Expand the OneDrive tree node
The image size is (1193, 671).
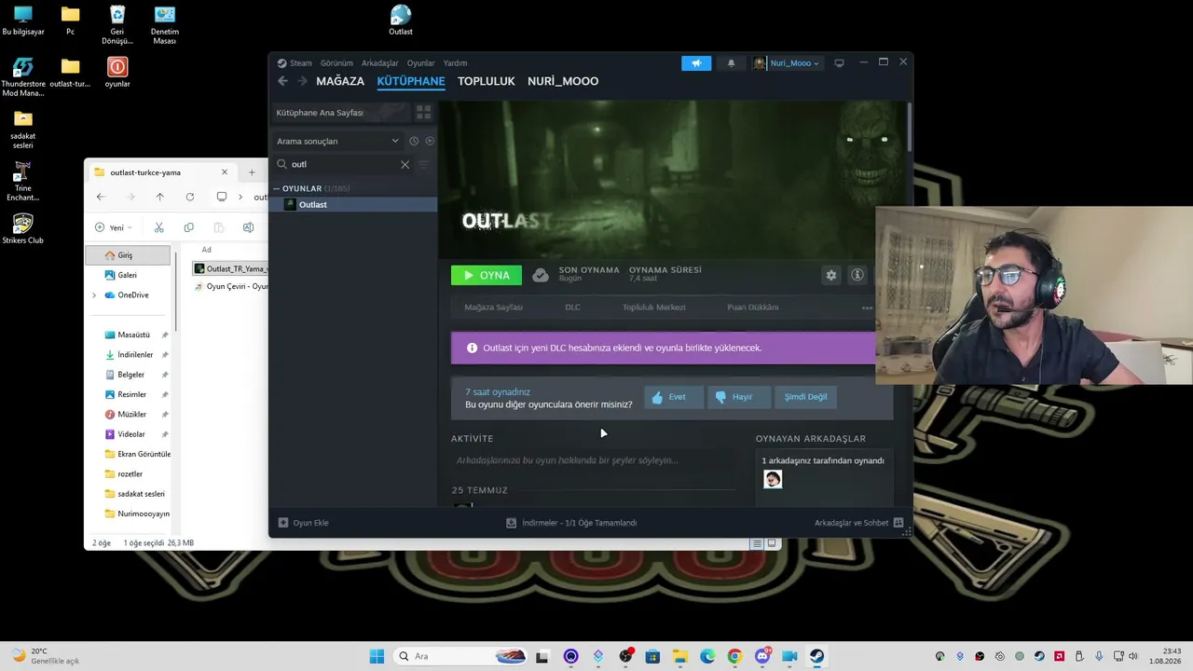point(94,295)
